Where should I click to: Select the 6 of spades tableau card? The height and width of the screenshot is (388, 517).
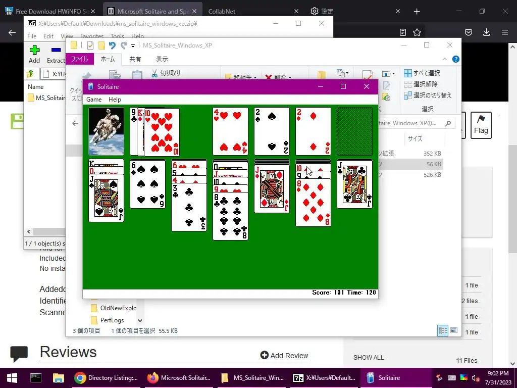click(148, 184)
